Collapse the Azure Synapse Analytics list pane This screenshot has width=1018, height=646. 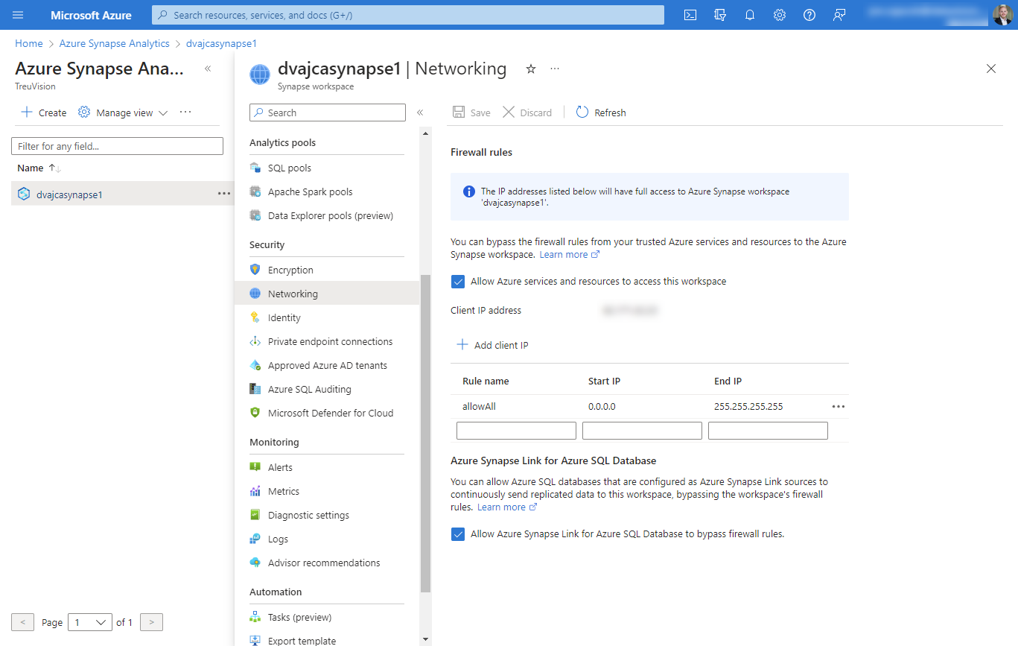(x=208, y=69)
